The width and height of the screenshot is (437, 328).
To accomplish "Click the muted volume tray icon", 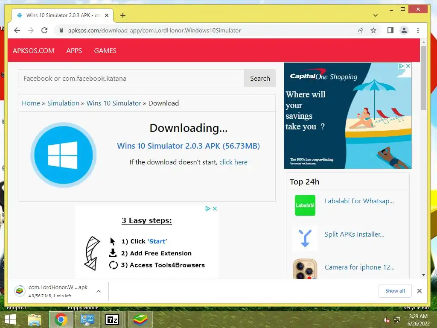I will click(x=386, y=320).
